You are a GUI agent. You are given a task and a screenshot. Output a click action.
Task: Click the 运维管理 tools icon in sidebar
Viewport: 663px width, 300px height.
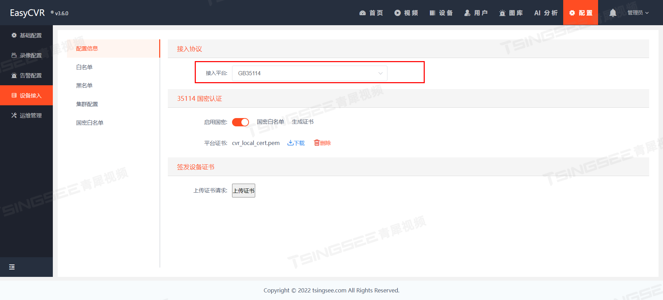click(x=14, y=115)
